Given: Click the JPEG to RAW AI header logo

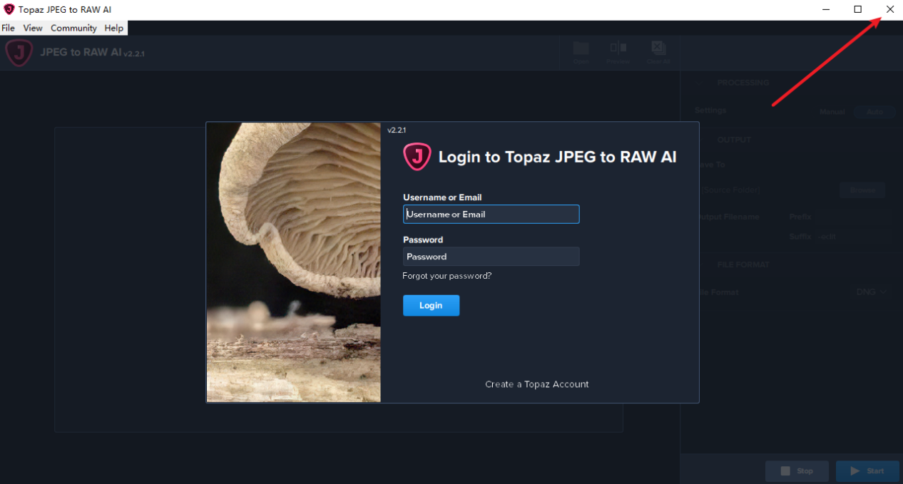Looking at the screenshot, I should tap(19, 53).
